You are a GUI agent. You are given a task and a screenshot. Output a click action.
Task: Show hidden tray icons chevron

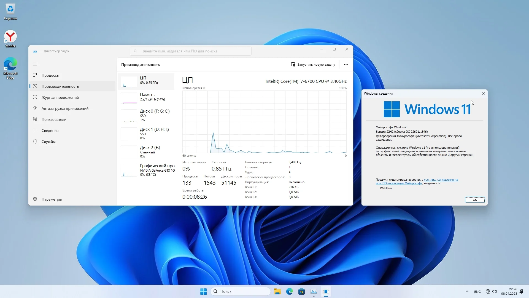click(x=467, y=291)
